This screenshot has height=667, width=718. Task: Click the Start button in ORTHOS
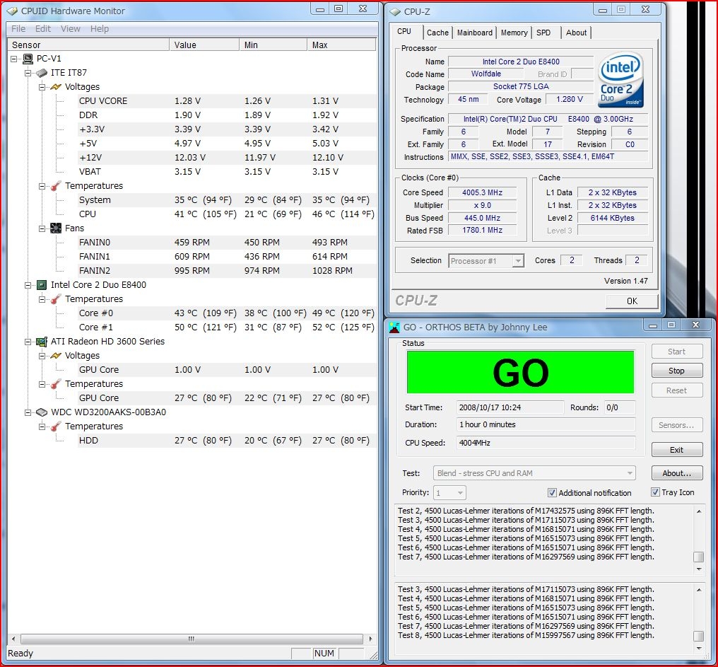677,352
